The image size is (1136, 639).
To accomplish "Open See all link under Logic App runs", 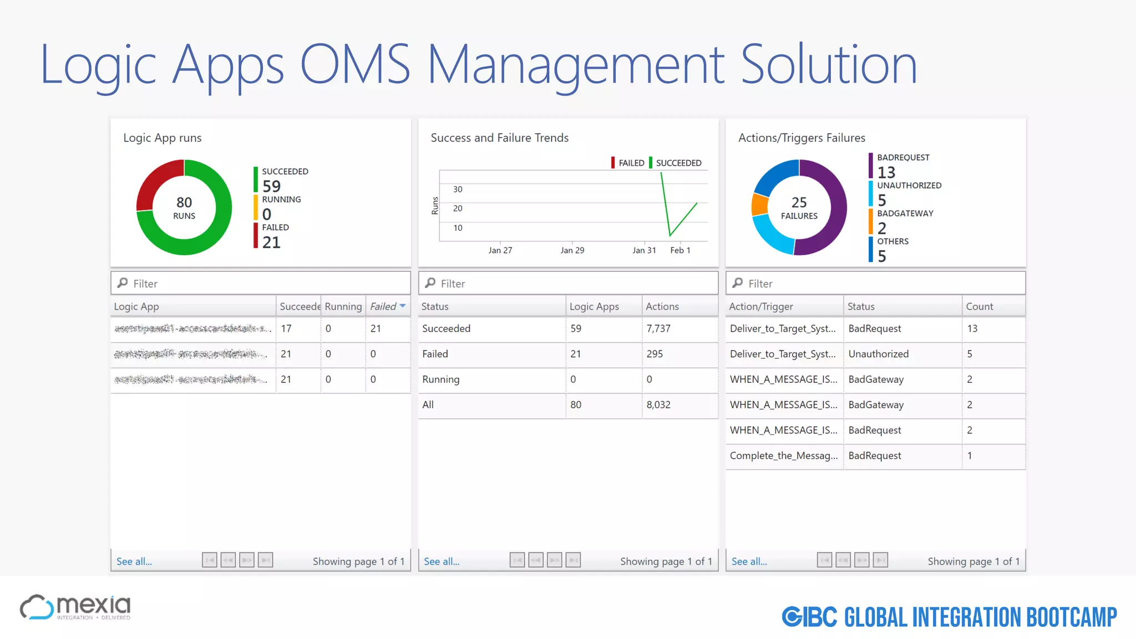I will click(x=134, y=561).
